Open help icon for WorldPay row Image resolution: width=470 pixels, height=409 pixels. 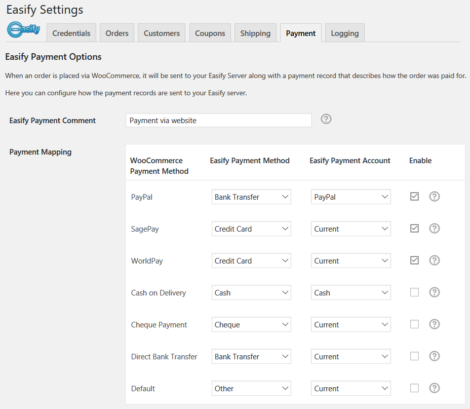pyautogui.click(x=435, y=261)
